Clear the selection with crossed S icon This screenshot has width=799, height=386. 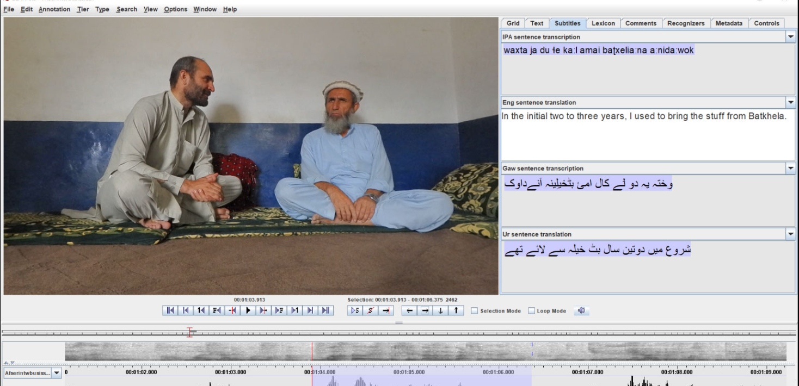[371, 310]
